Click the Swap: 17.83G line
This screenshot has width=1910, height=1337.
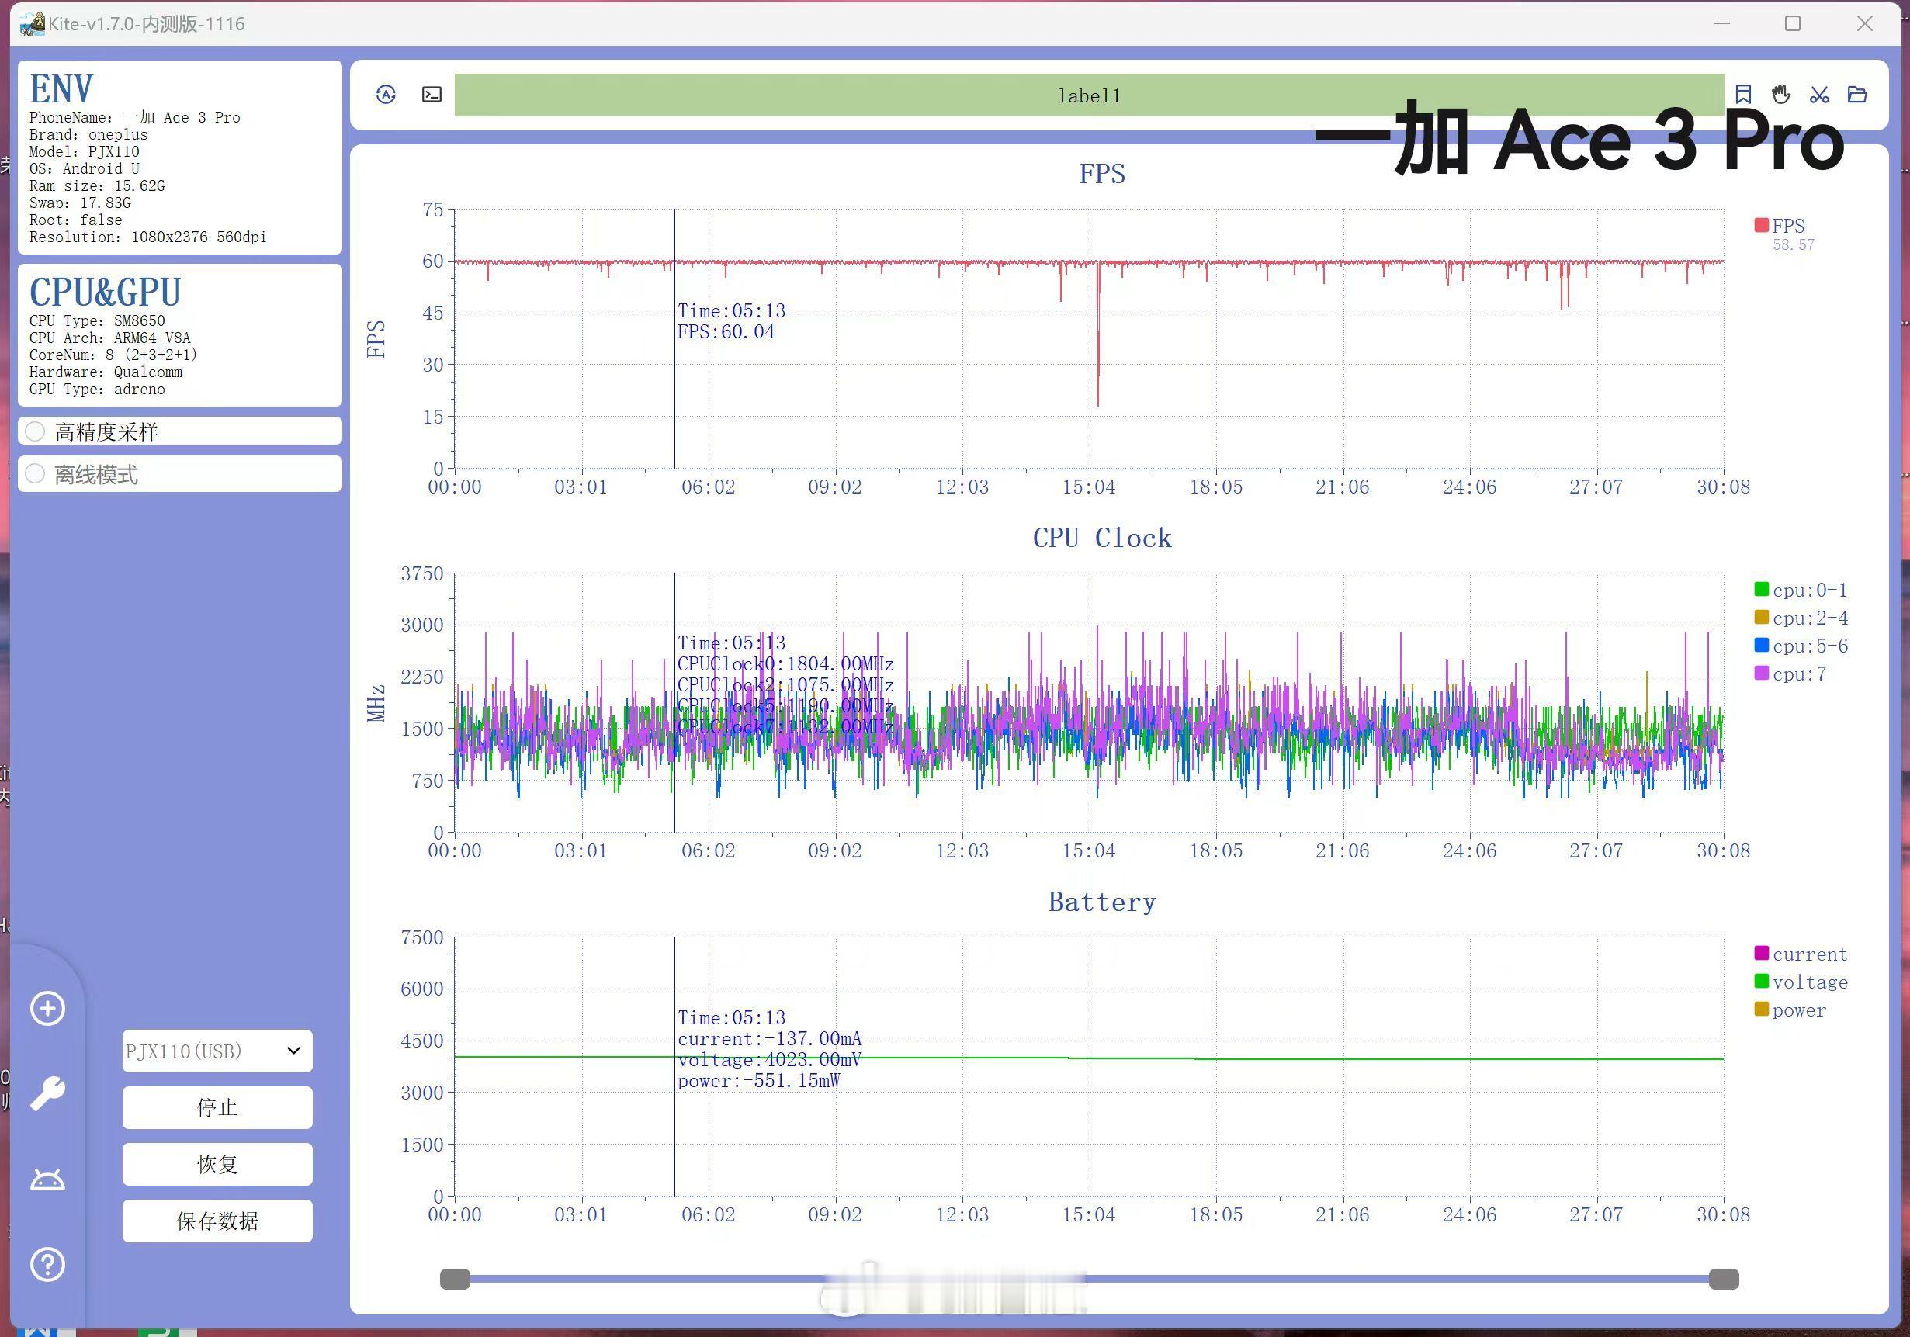[x=80, y=203]
